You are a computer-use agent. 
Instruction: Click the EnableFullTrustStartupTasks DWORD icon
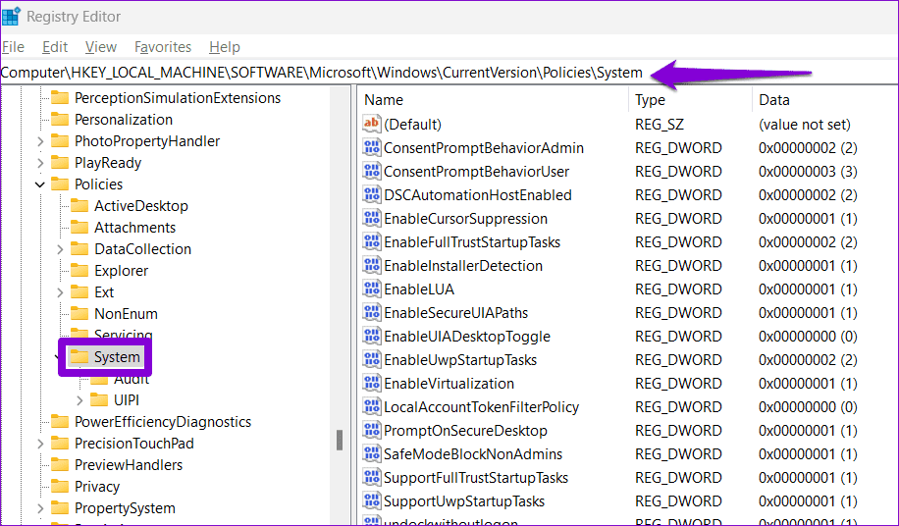point(372,241)
